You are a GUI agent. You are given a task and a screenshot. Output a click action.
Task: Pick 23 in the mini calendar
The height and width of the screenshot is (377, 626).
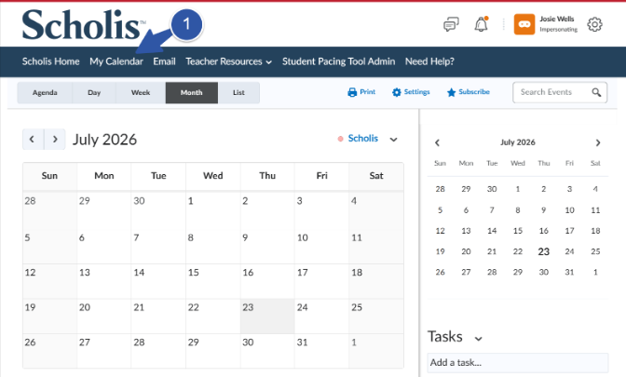544,251
